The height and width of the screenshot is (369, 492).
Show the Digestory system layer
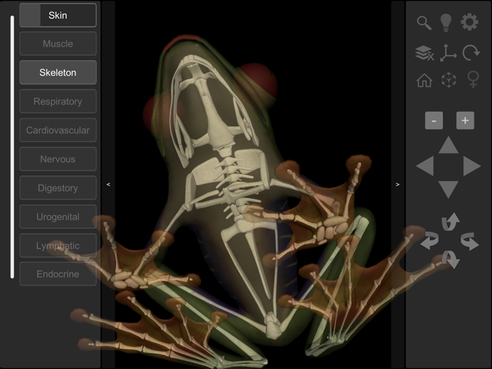tap(58, 188)
